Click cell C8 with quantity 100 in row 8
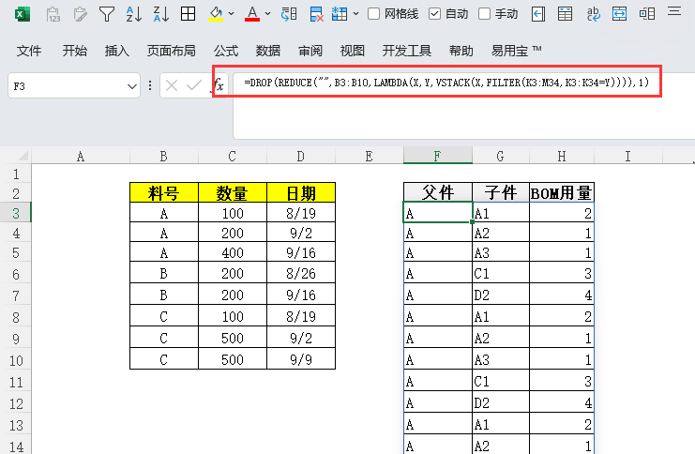 pos(233,316)
